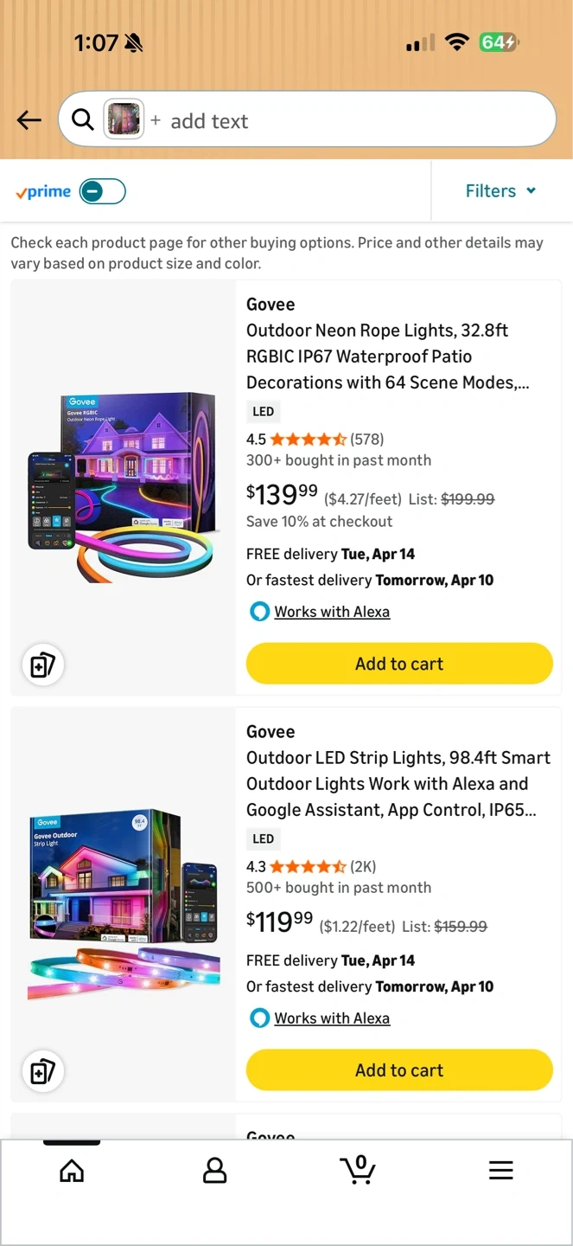Image resolution: width=573 pixels, height=1246 pixels.
Task: Tap the search magnifier icon
Action: pyautogui.click(x=82, y=119)
